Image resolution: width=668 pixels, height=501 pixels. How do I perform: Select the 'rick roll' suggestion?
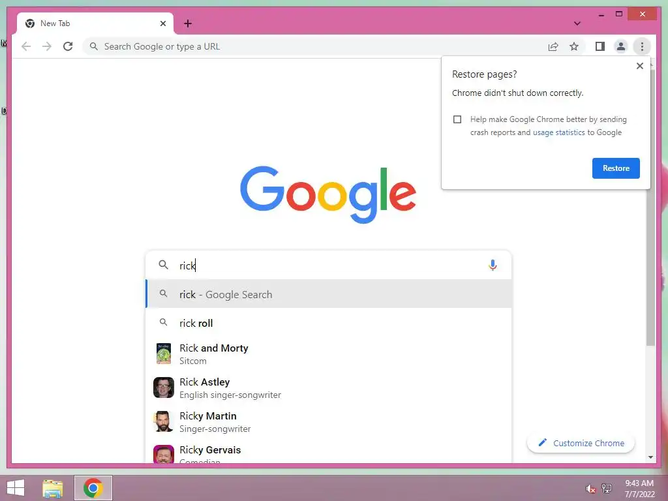328,323
